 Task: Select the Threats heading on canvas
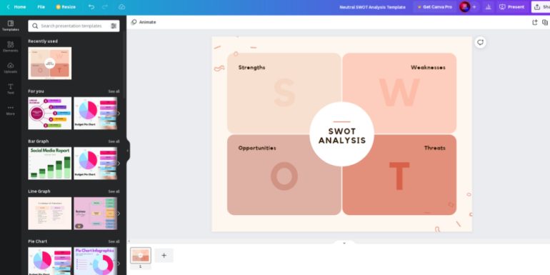[x=434, y=148]
